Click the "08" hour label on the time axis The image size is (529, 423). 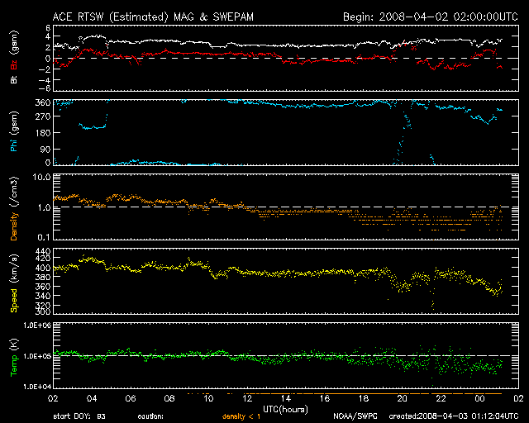pyautogui.click(x=169, y=398)
